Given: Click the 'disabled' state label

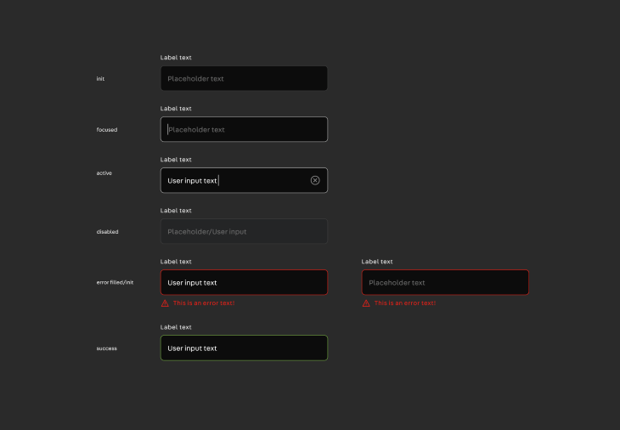Looking at the screenshot, I should 108,232.
